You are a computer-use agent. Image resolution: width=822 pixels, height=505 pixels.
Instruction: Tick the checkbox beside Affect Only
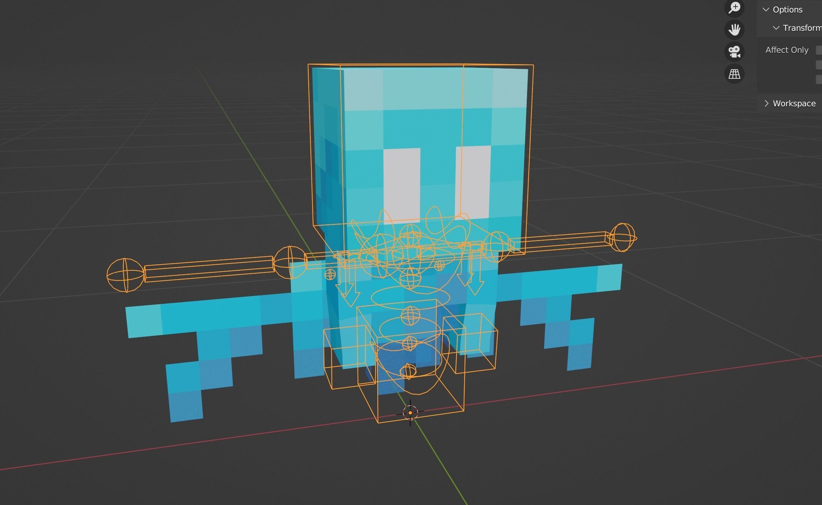819,50
